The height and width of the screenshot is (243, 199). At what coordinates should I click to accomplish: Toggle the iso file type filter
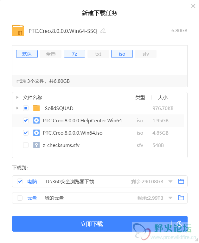(122, 54)
